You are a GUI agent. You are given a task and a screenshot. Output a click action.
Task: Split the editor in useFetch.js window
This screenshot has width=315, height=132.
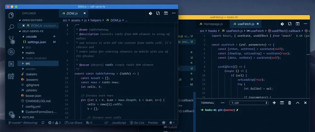pos(298,24)
